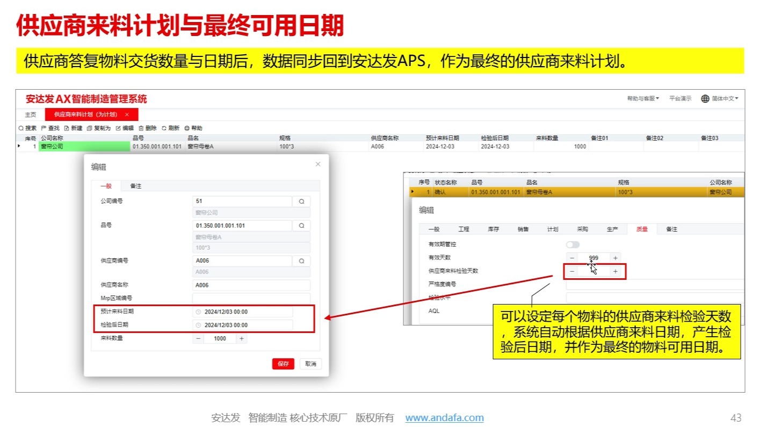Click 平台演示 in the header
760x427 pixels.
click(680, 98)
